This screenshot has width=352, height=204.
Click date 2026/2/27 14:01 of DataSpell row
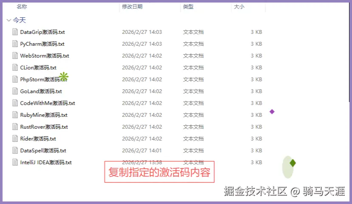click(142, 151)
